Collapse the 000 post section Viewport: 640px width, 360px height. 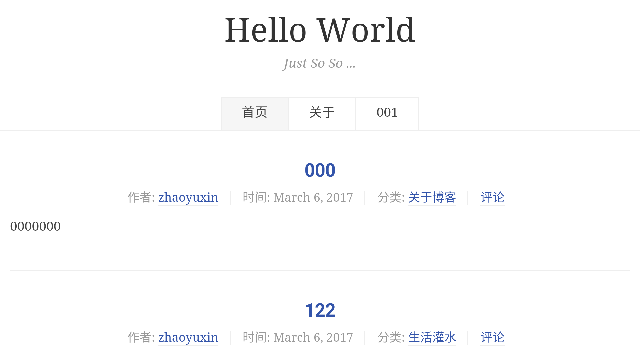coord(320,170)
